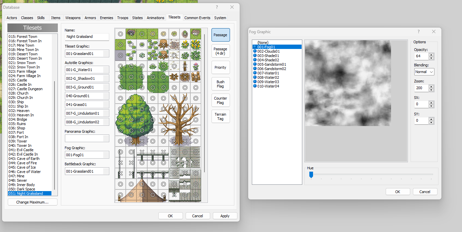This screenshot has height=232, width=462.
Task: Click the help question mark in Database window
Action: pyautogui.click(x=217, y=7)
